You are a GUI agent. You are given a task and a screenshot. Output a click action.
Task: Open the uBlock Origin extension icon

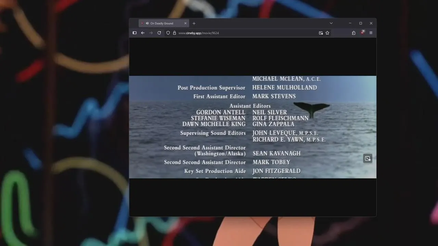click(362, 32)
